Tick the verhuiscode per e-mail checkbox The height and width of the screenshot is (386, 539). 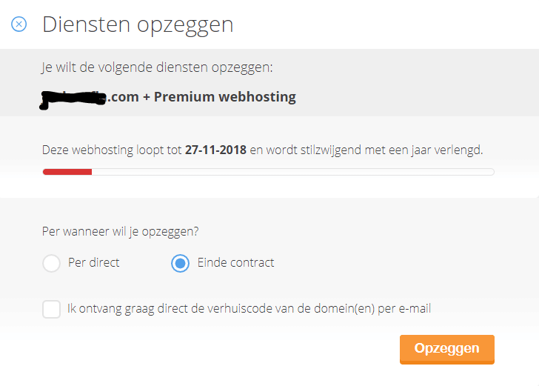pos(51,309)
